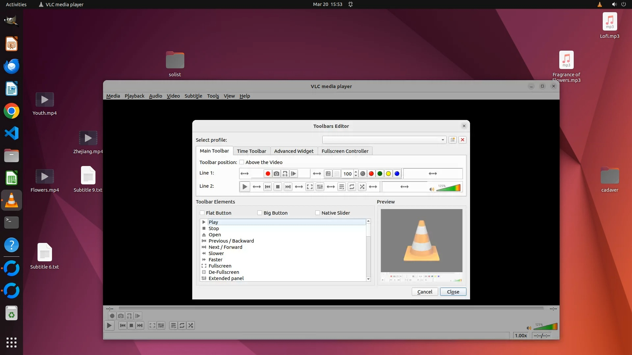Click the frame-by-frame icon in Line 1
The image size is (632, 355).
[294, 174]
